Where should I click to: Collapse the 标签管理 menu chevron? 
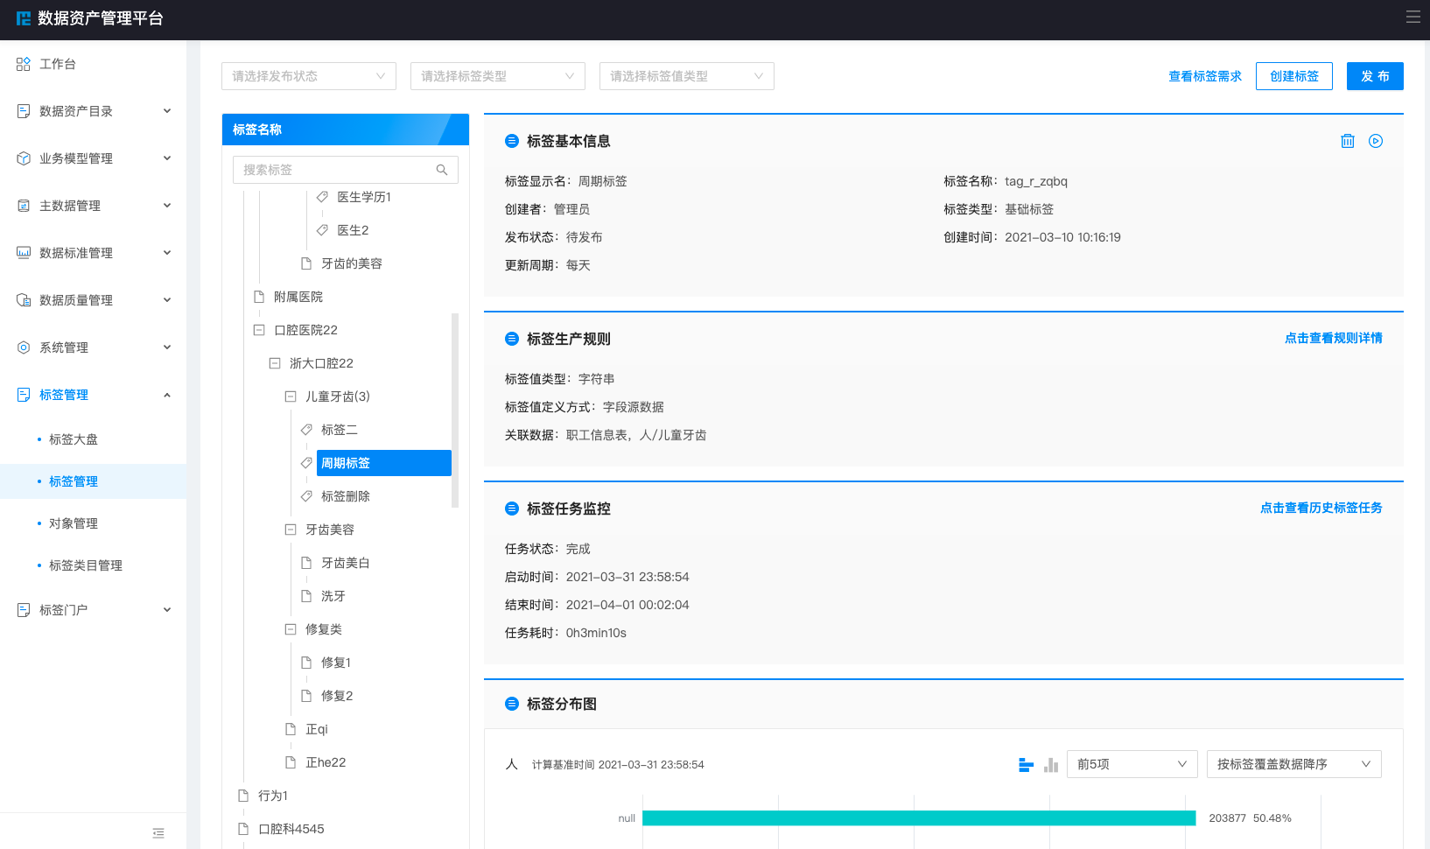pos(167,395)
